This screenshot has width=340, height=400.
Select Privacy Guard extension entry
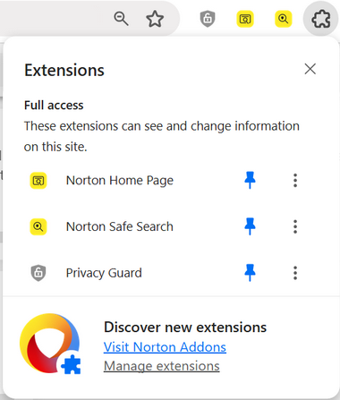[x=125, y=273]
